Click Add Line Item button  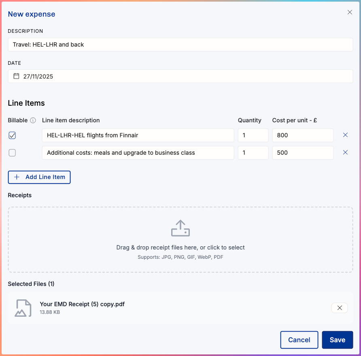tap(39, 177)
